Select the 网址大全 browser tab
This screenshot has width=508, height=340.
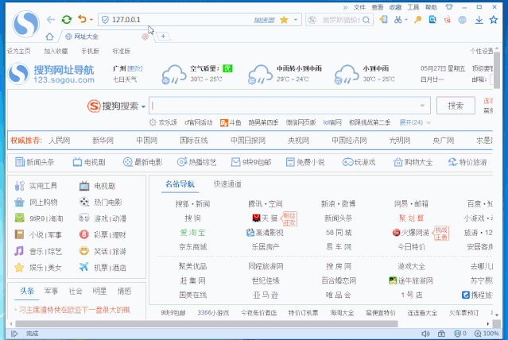[103, 37]
